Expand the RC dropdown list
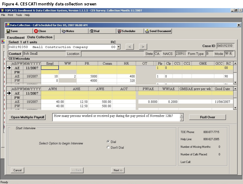Viewport: 243px width, 184px height. point(118,47)
